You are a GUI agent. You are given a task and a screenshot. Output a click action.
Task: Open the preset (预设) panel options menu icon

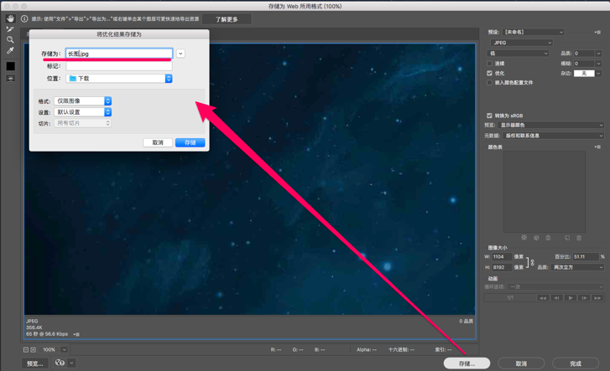tap(597, 33)
